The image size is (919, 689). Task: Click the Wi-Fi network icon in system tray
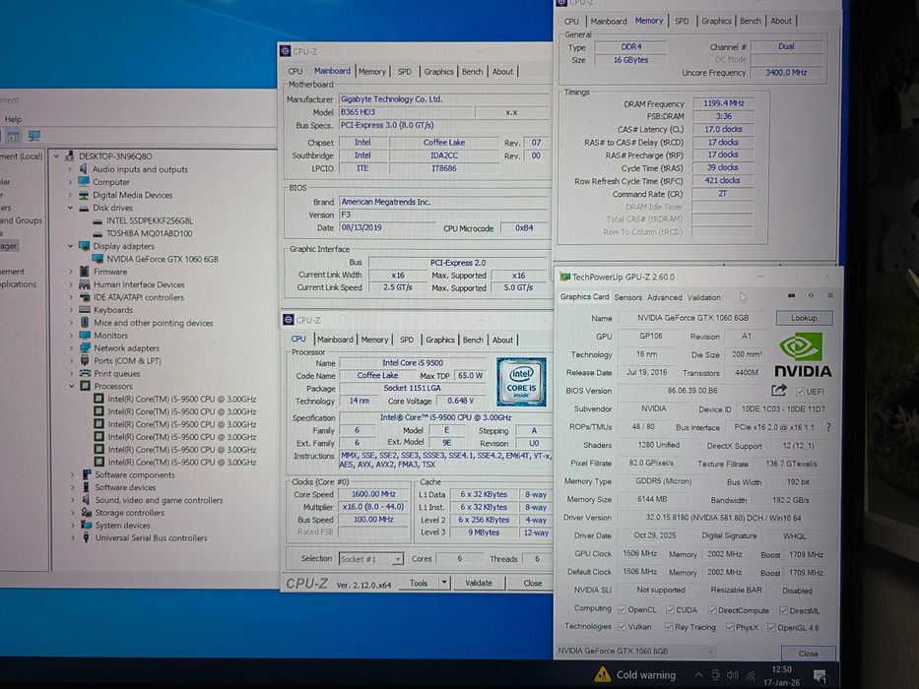(751, 676)
